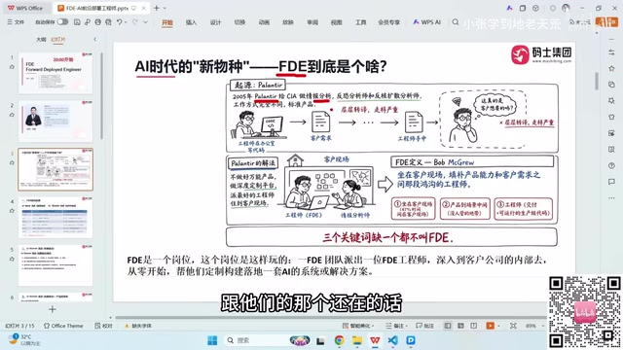Start slideshow with orange play button
The width and height of the screenshot is (623, 350).
(490, 326)
